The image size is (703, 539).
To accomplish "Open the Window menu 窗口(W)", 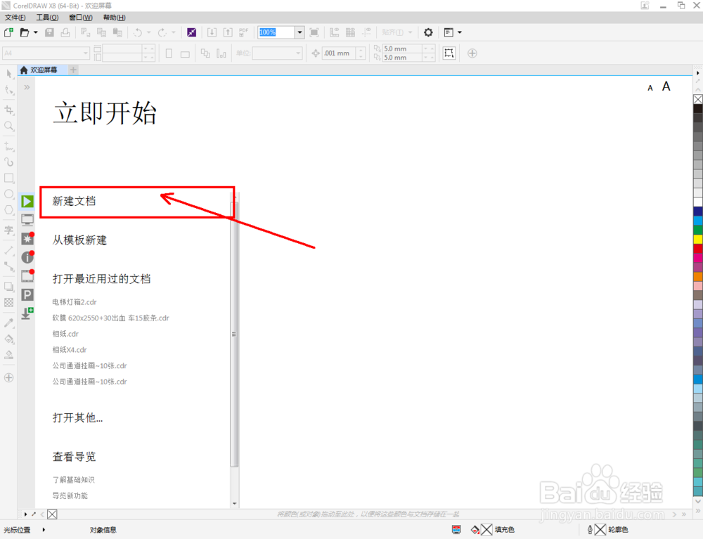I will [81, 18].
